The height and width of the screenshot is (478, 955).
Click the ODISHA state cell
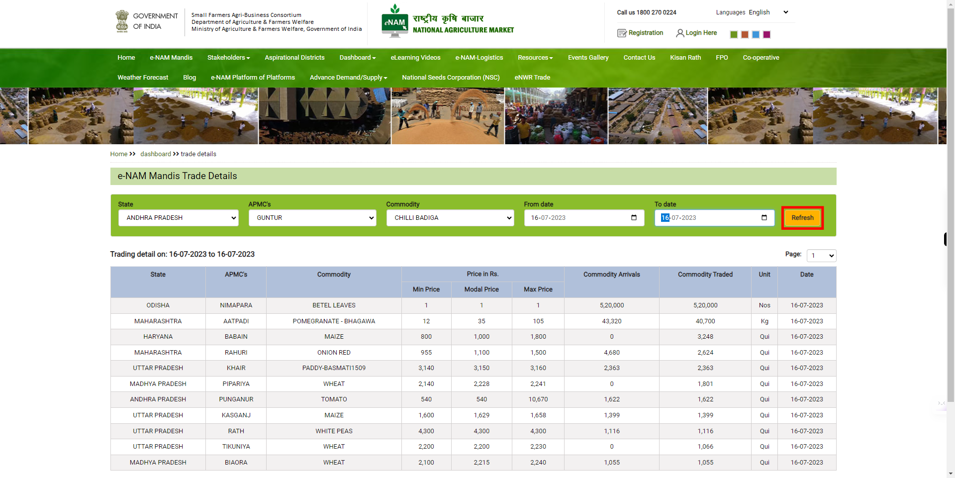(158, 305)
